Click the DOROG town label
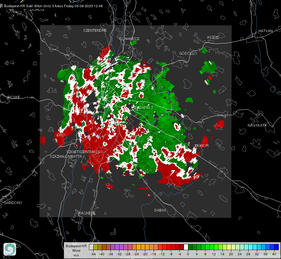281x259 pixels. point(37,10)
